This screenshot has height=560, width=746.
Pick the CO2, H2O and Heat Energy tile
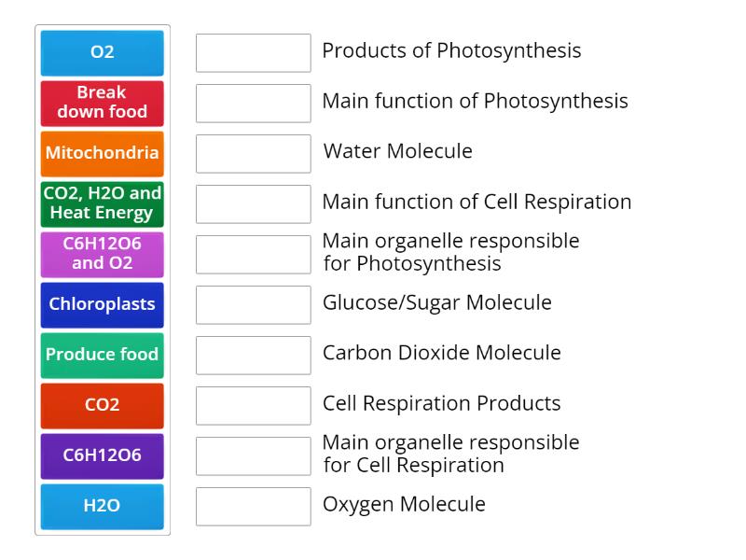[x=102, y=203]
